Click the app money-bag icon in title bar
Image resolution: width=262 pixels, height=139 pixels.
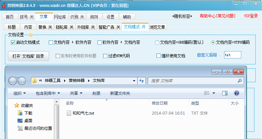click(x=4, y=5)
